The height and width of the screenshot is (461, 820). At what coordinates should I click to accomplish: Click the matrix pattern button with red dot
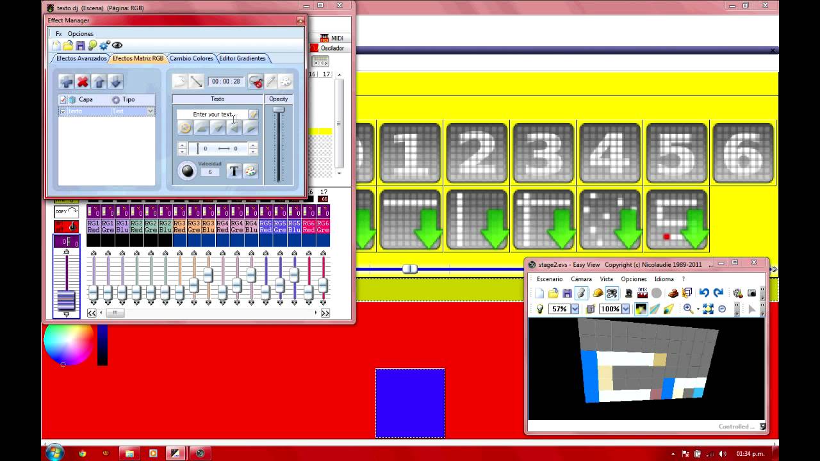[x=676, y=220]
